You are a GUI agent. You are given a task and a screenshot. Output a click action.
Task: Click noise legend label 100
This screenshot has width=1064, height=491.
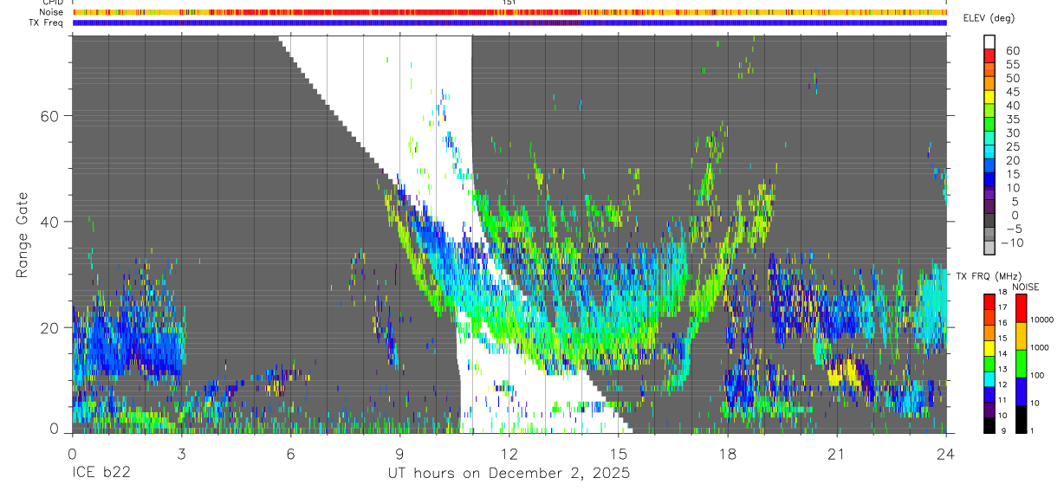click(1039, 375)
